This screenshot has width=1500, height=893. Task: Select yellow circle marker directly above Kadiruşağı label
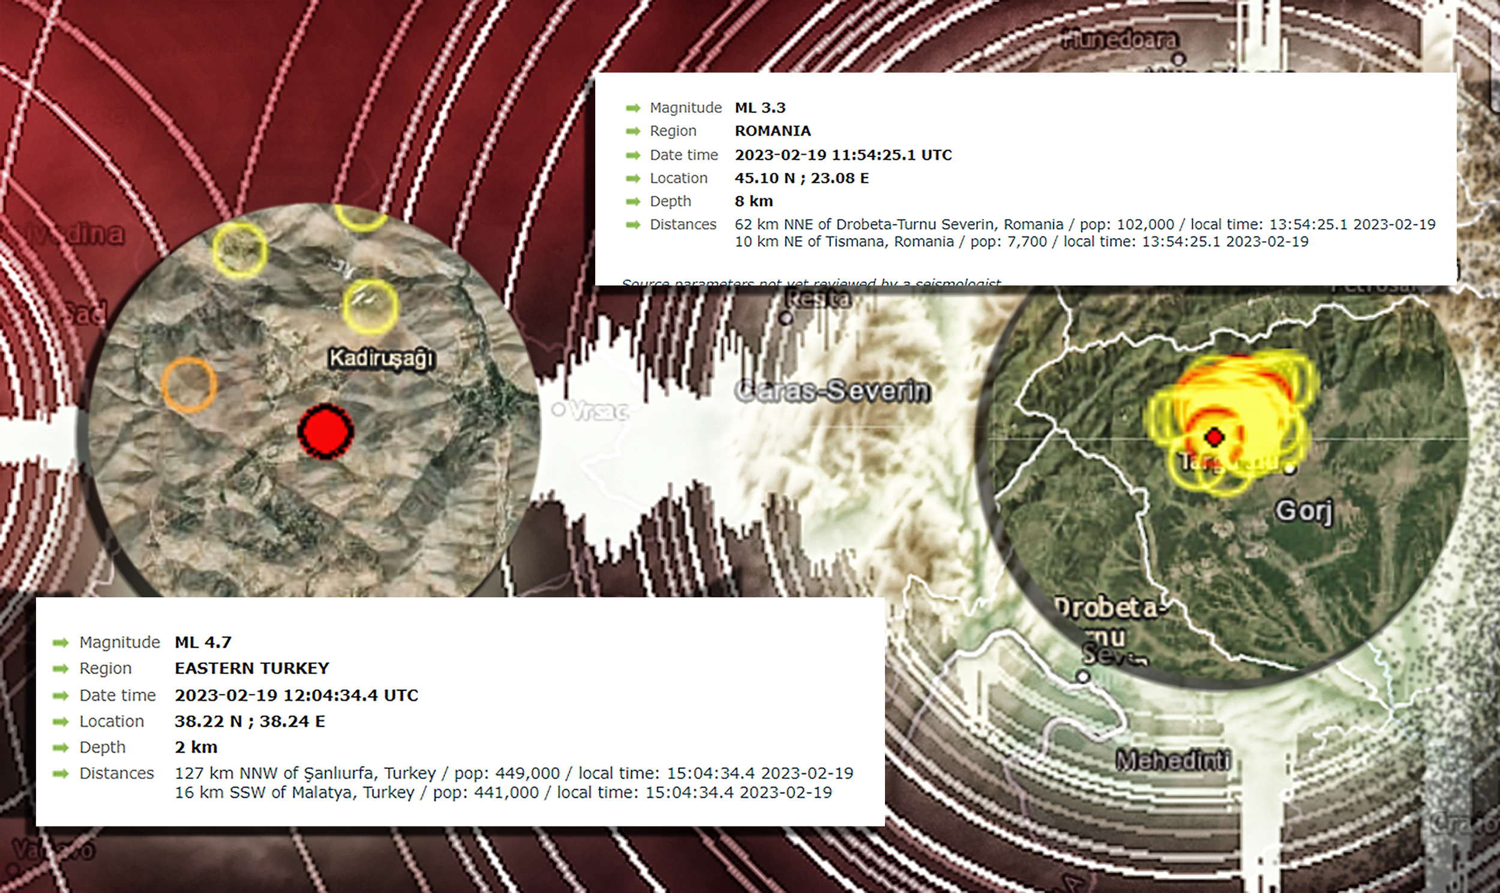(371, 306)
